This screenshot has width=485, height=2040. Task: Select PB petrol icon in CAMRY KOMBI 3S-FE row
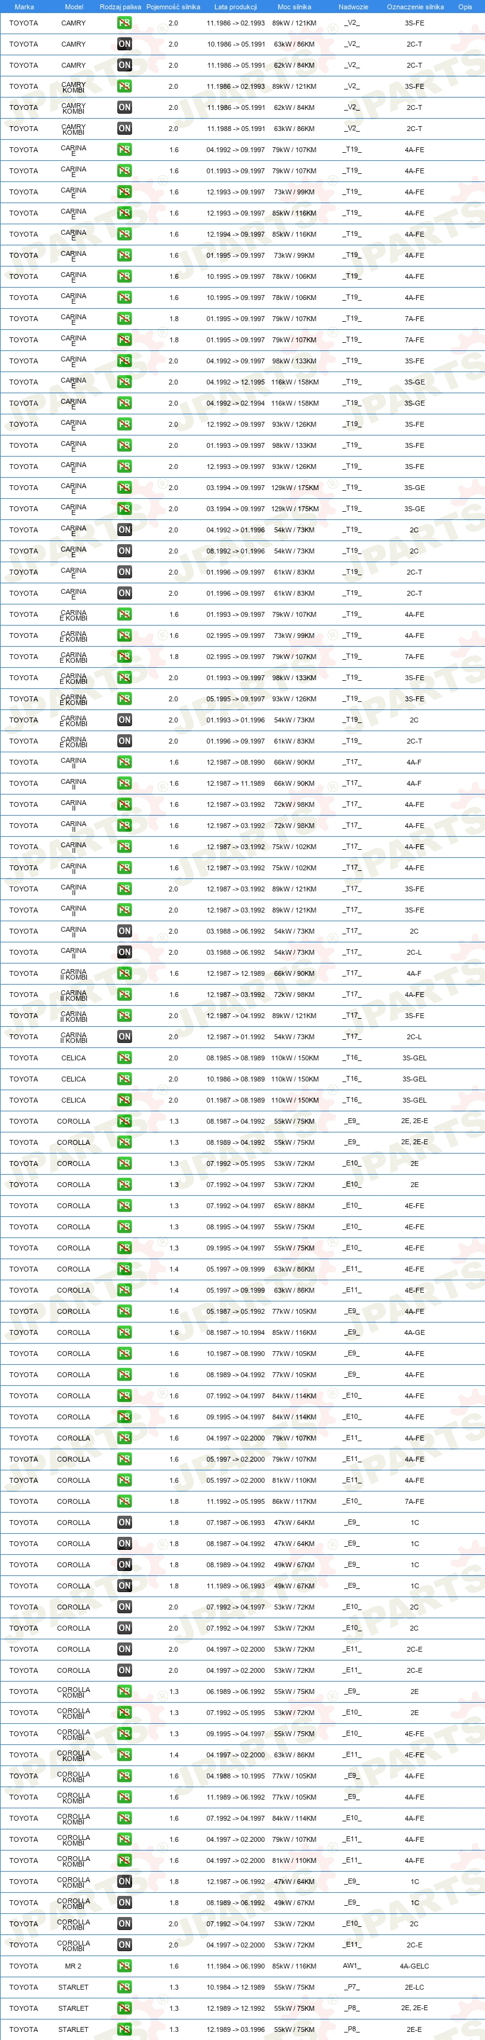(x=124, y=86)
